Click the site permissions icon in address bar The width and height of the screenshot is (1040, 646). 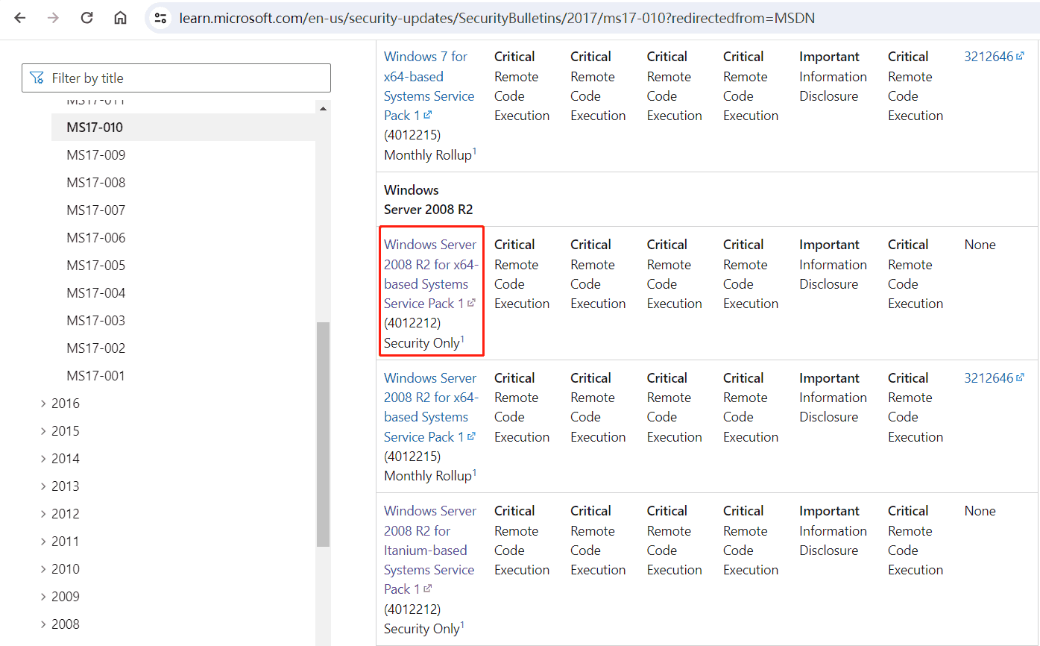[x=160, y=19]
